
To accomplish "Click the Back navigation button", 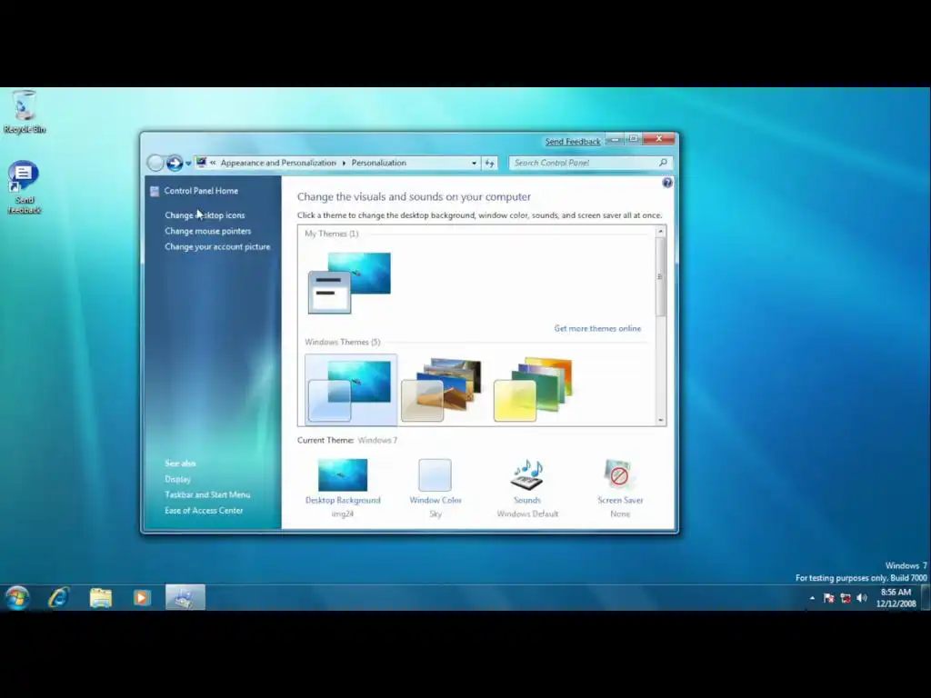I will click(155, 163).
